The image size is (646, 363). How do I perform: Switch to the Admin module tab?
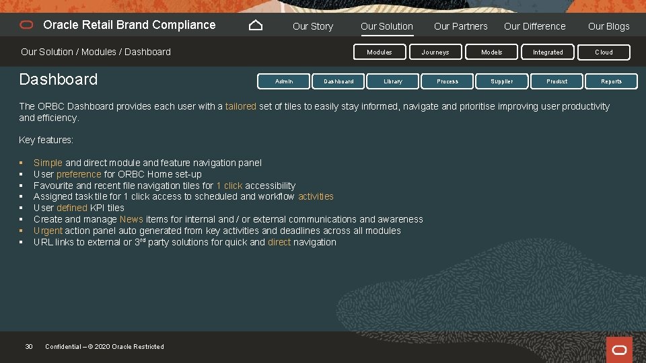tap(284, 81)
